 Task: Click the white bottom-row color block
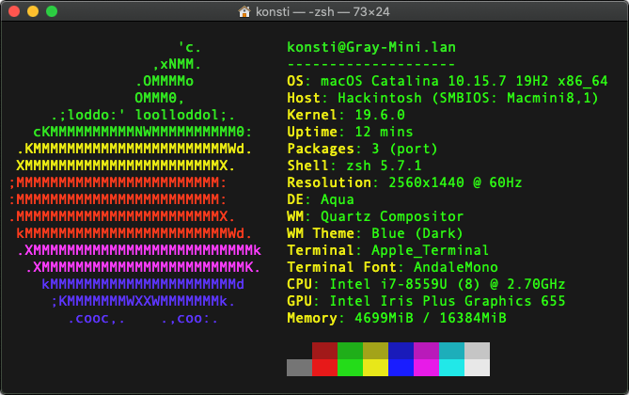pos(477,368)
